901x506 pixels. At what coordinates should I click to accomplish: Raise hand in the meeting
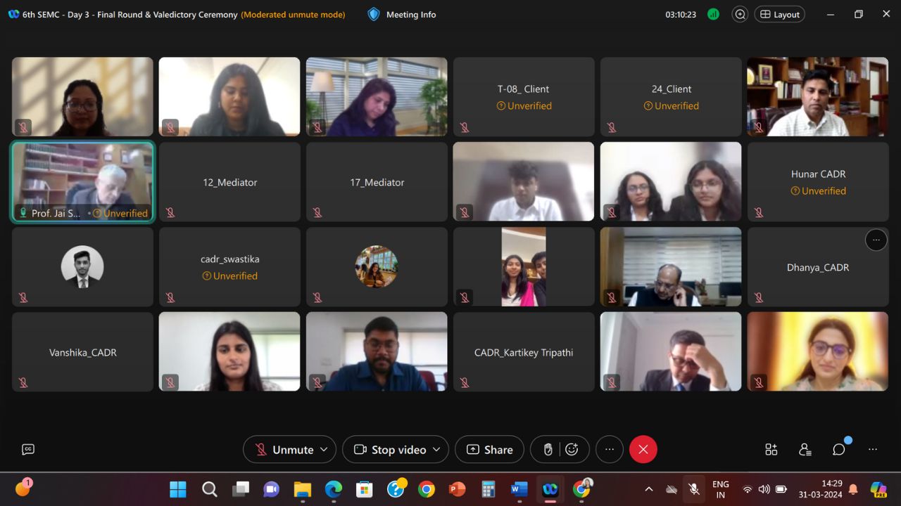point(548,450)
